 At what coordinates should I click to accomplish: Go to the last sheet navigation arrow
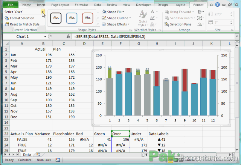[18, 154]
